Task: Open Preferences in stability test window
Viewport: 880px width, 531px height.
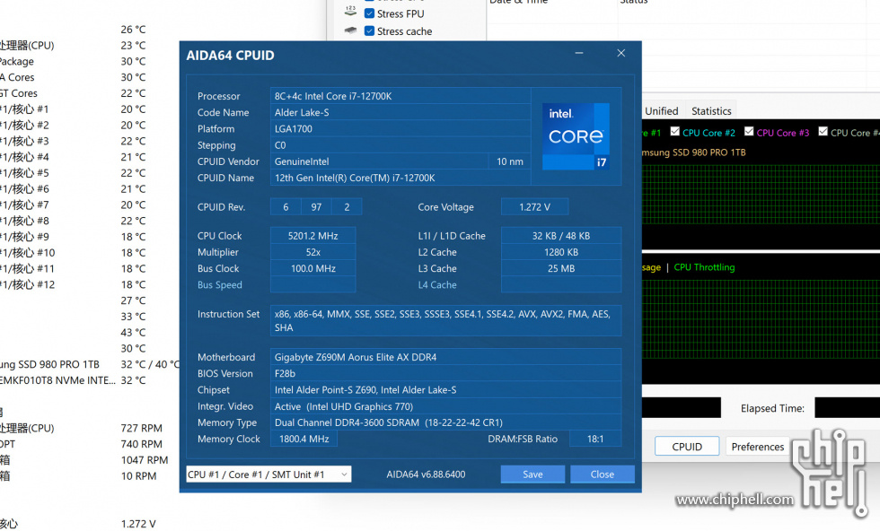Action: click(758, 447)
